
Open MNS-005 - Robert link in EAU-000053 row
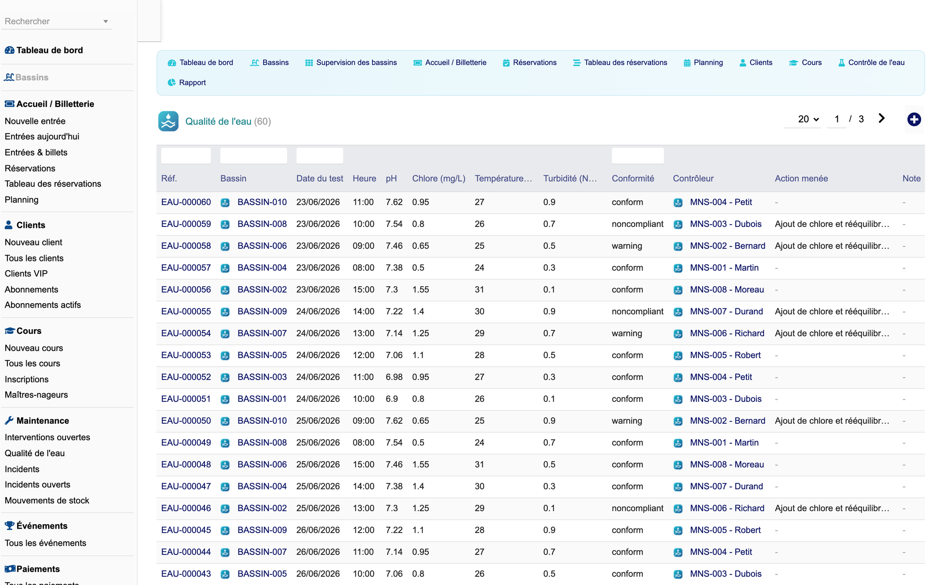click(x=725, y=355)
